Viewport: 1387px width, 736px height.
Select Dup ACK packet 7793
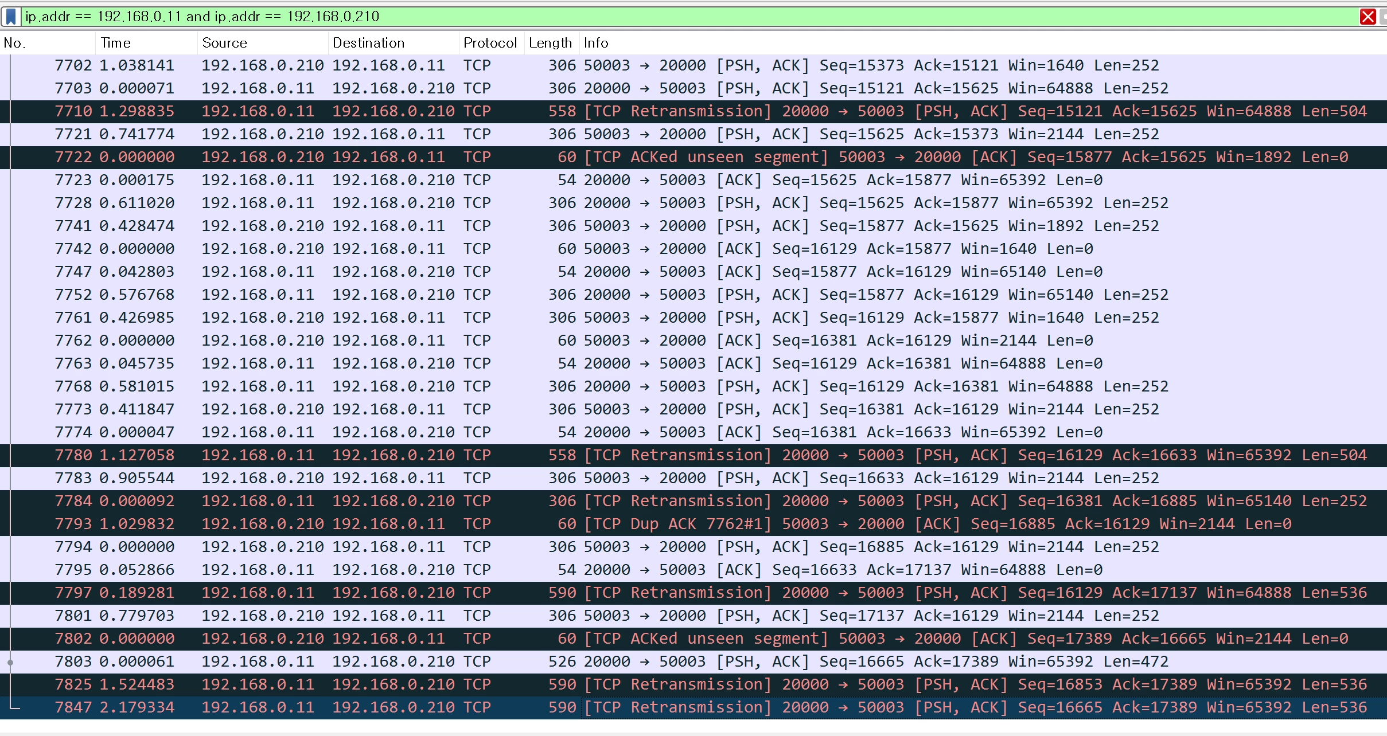693,524
